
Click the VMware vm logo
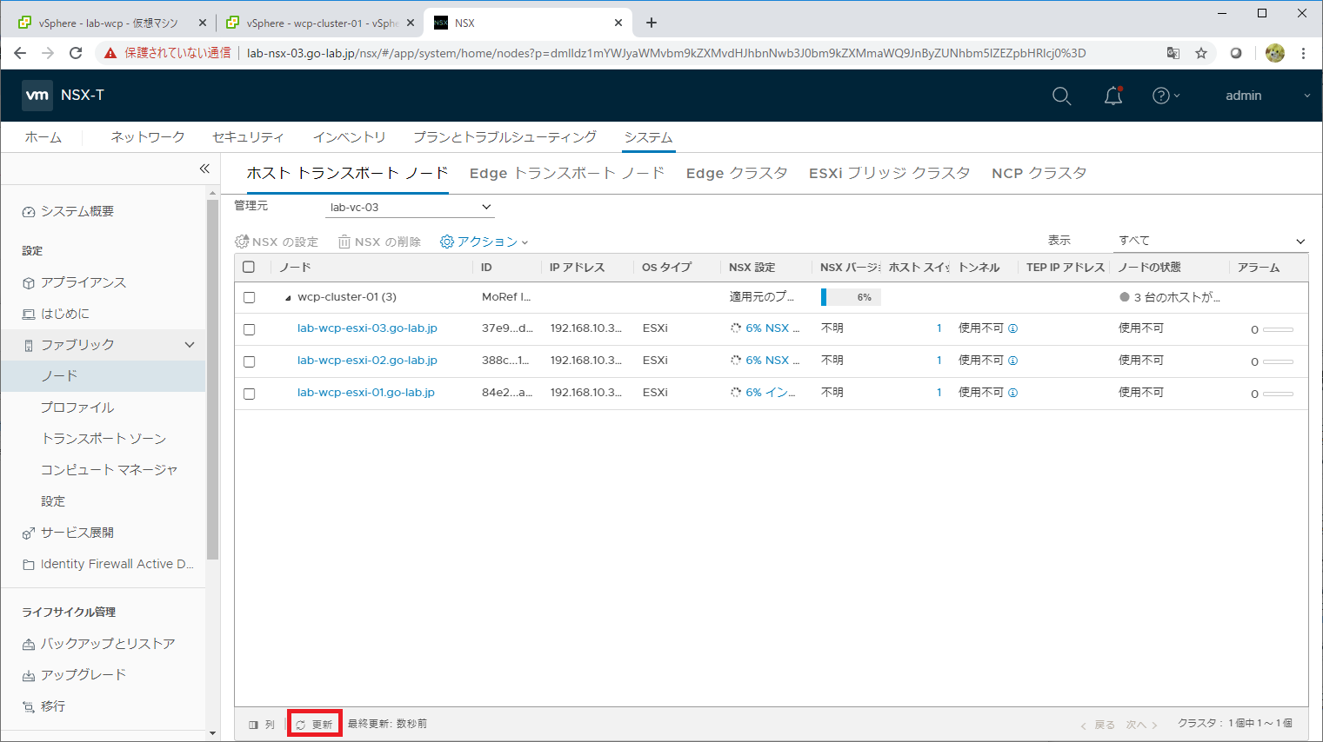tap(37, 96)
